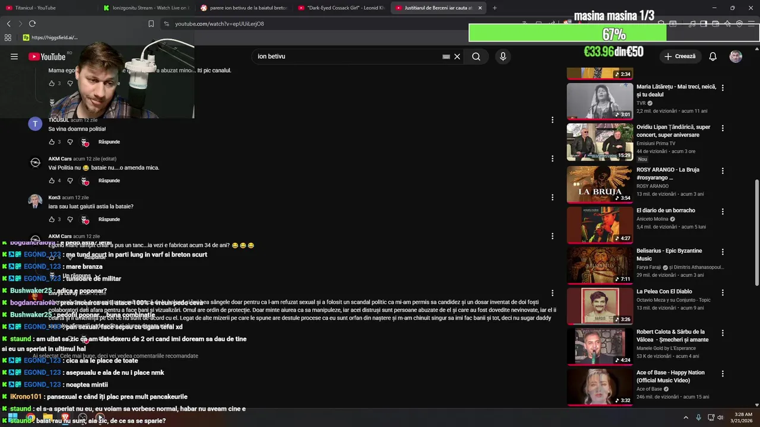Open Chrome from the taskbar

(30, 418)
